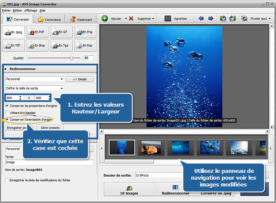The height and width of the screenshot is (203, 276).
Task: Open the Vignettes thumbnail view
Action: coord(168,19)
